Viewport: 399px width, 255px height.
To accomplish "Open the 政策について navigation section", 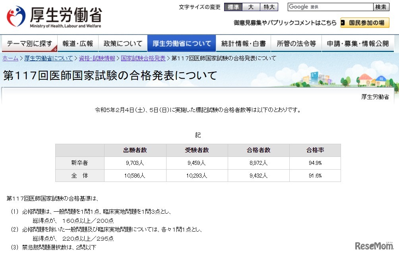I will pyautogui.click(x=123, y=43).
